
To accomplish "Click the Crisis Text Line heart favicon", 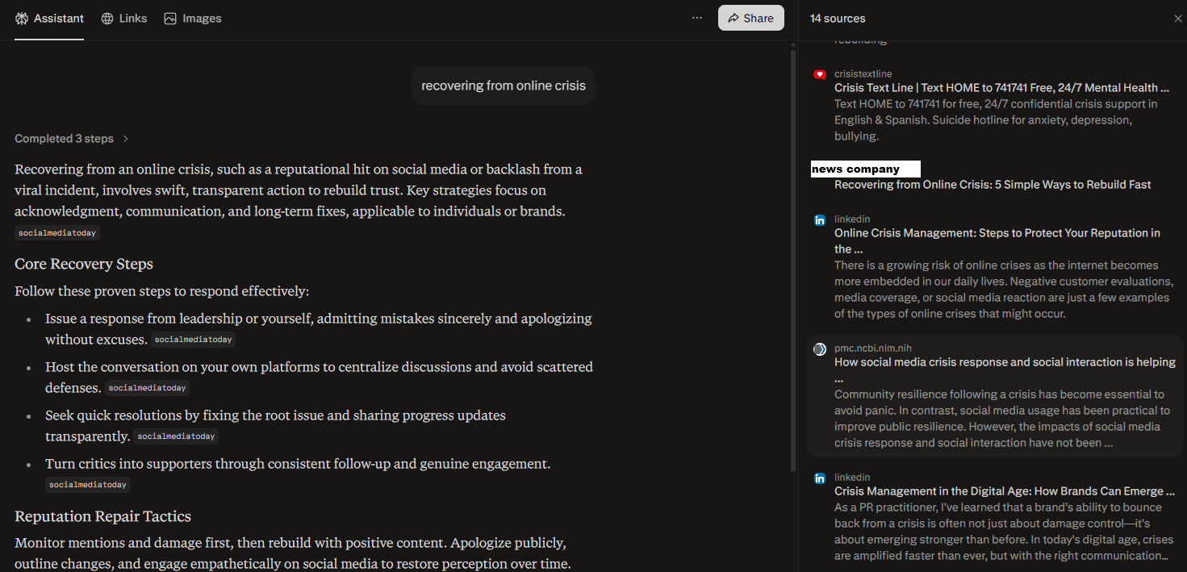I will [x=820, y=74].
